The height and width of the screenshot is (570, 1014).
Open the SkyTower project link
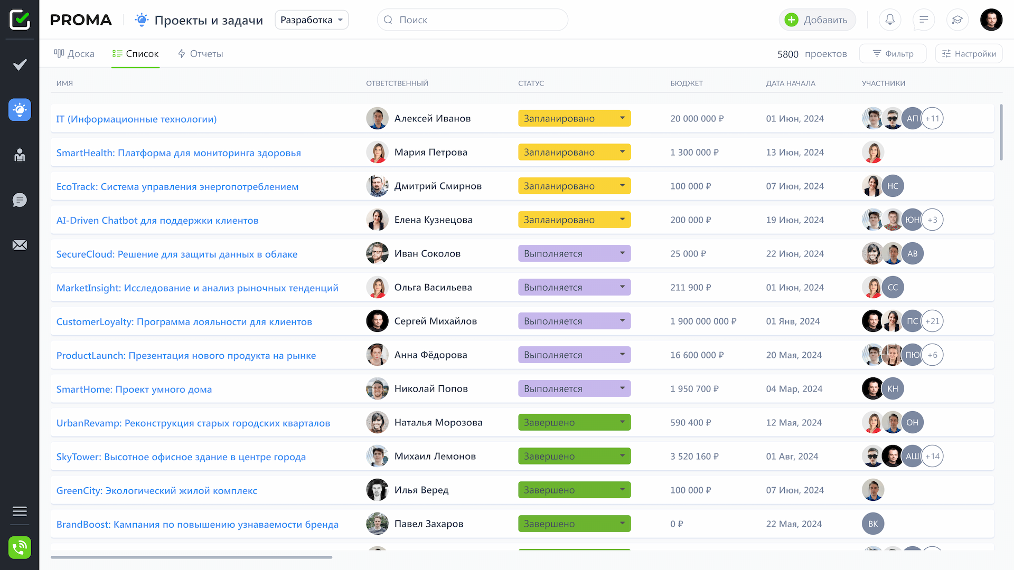(181, 457)
